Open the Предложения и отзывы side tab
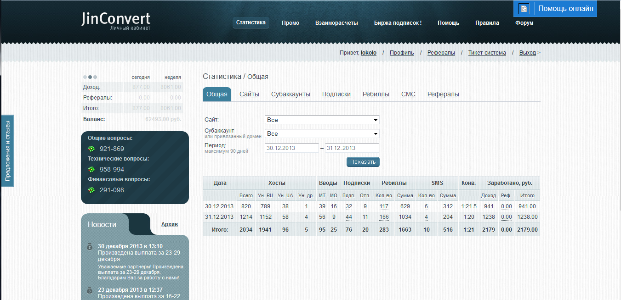 (x=7, y=151)
